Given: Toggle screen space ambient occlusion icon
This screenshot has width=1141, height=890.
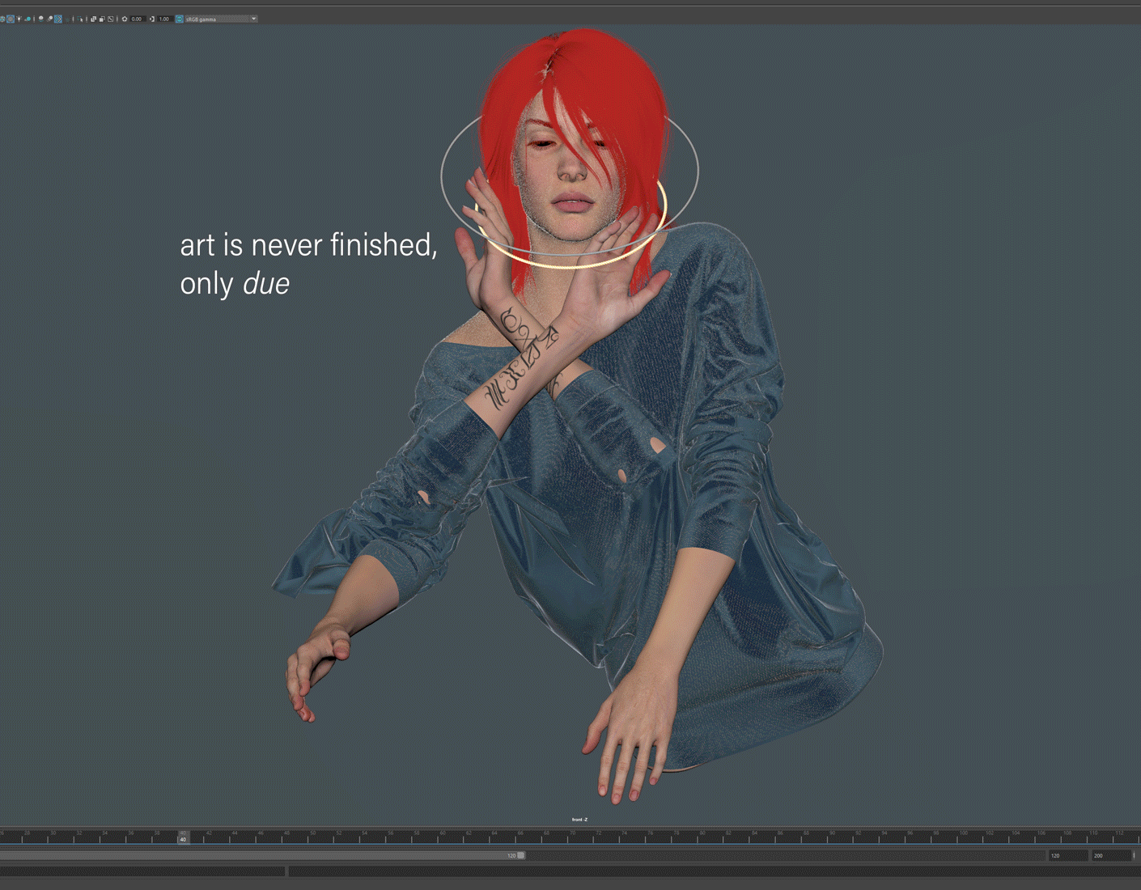Looking at the screenshot, I should tap(40, 19).
